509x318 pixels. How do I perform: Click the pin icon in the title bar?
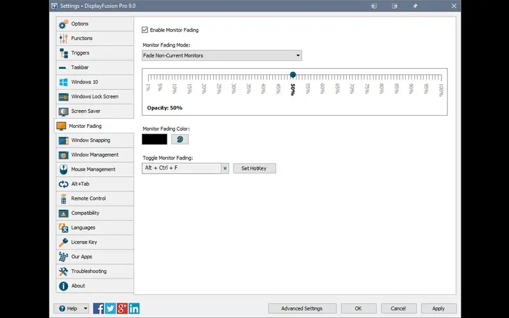tap(415, 6)
